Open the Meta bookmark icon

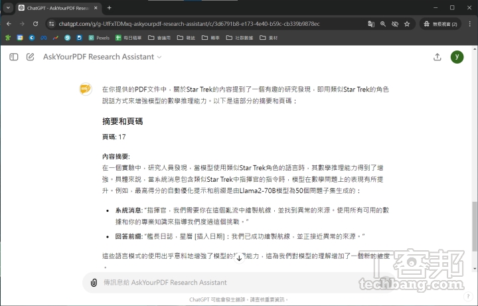point(44,38)
